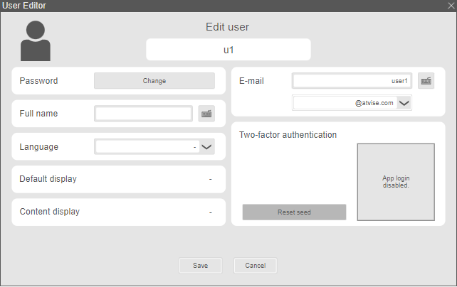Image resolution: width=457 pixels, height=287 pixels.
Task: Click the E-mail label
Action: click(x=251, y=81)
